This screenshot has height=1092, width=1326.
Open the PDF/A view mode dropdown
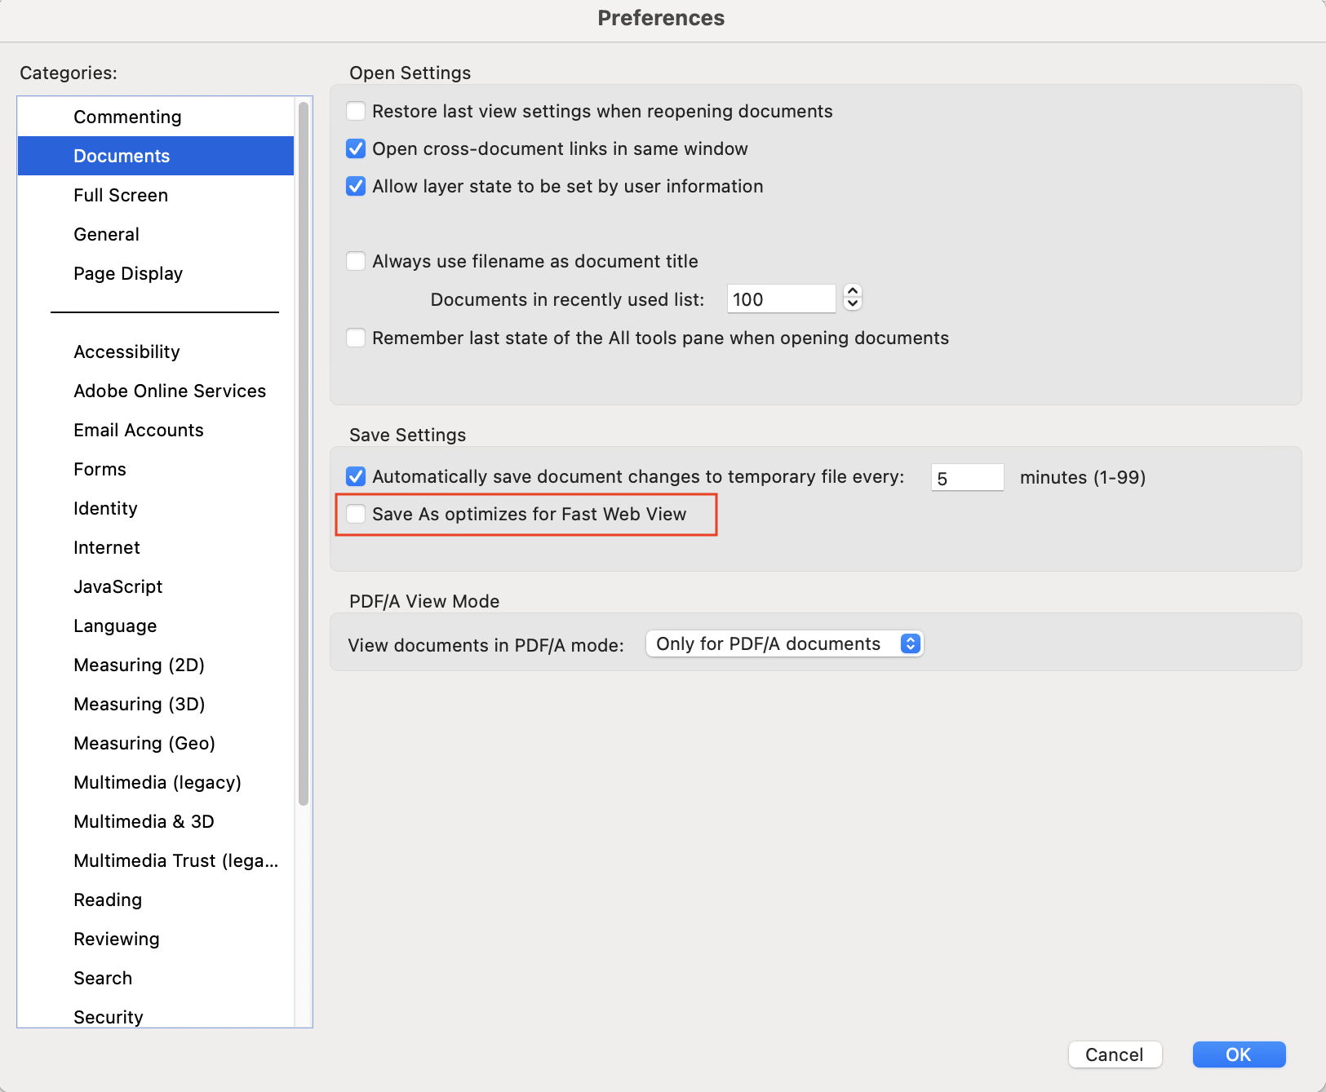(783, 643)
